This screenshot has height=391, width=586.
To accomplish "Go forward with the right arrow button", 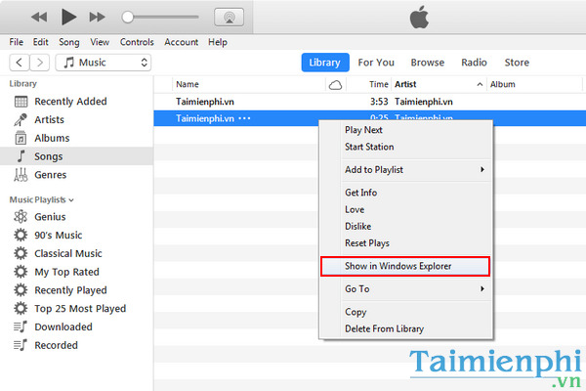I will (x=40, y=63).
